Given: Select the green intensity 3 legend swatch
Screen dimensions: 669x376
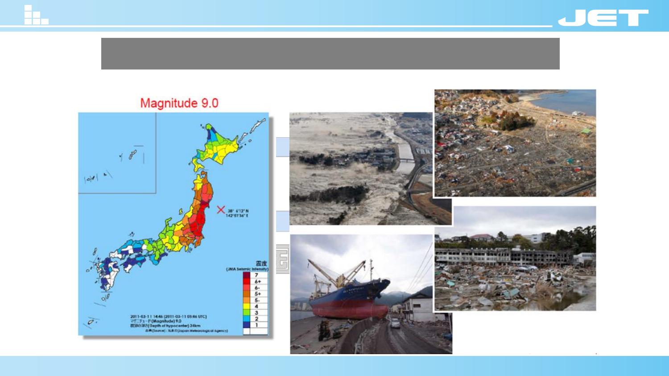Looking at the screenshot, I should click(247, 313).
